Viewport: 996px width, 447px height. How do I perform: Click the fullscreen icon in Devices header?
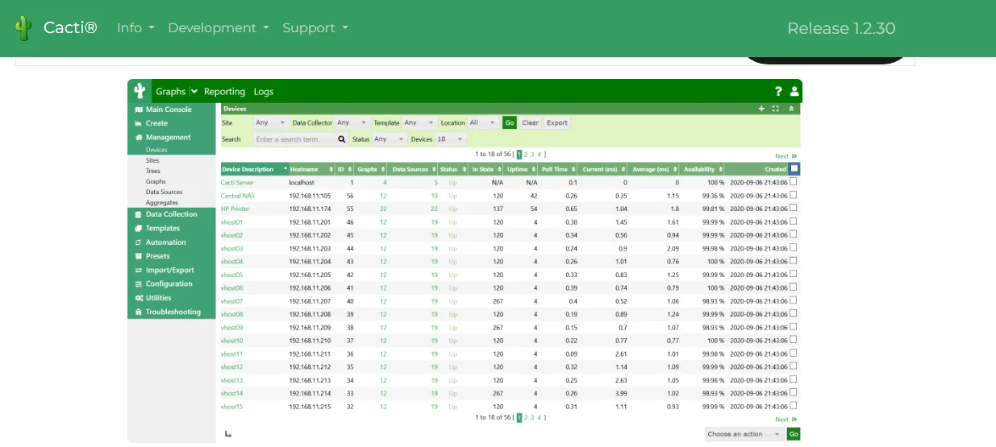pyautogui.click(x=776, y=109)
